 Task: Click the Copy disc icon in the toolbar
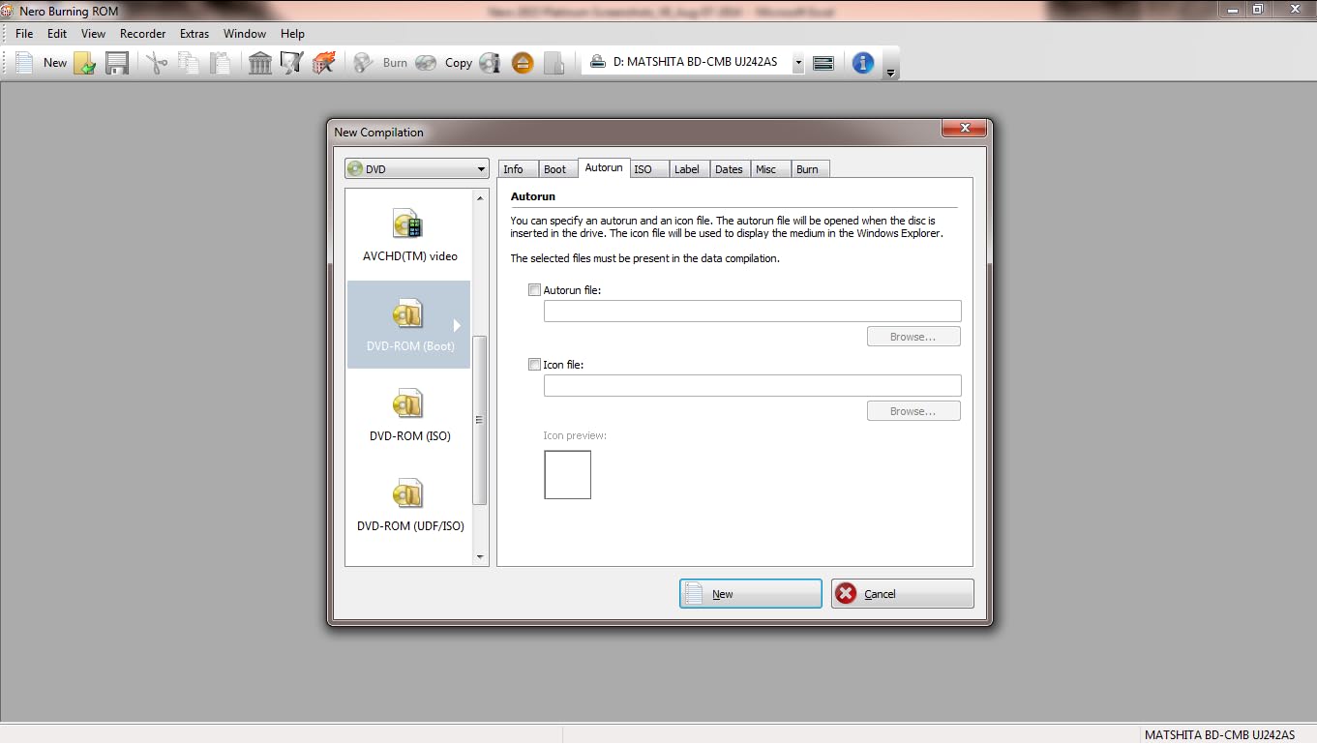tap(443, 63)
